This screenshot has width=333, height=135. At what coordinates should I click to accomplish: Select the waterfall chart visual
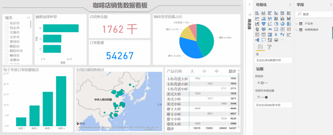coord(257,24)
